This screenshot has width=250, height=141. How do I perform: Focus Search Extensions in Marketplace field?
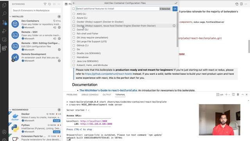[36, 11]
